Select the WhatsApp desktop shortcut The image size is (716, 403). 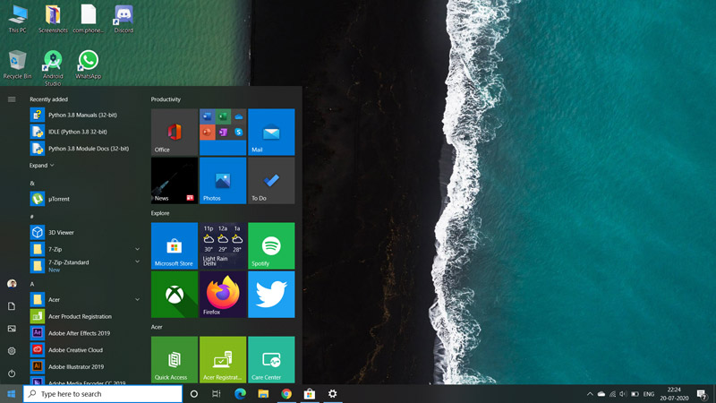88,64
